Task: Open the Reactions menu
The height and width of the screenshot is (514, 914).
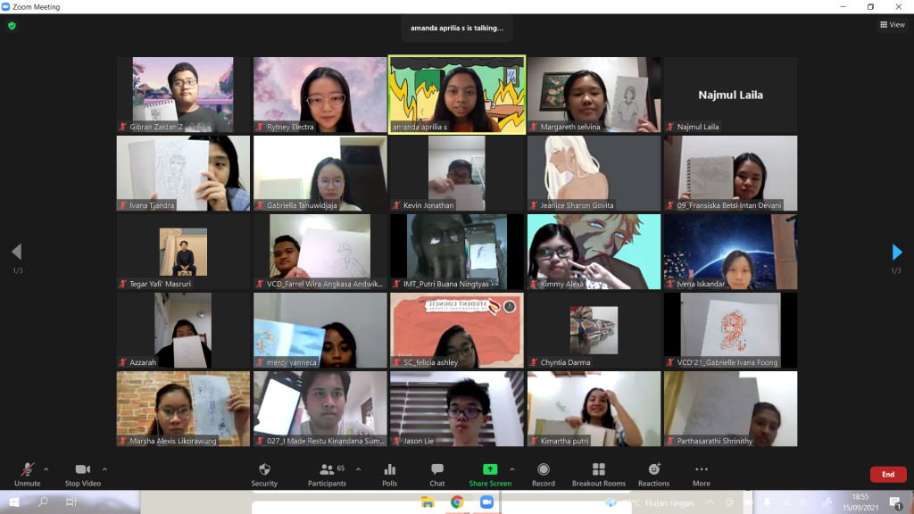Action: click(x=653, y=469)
